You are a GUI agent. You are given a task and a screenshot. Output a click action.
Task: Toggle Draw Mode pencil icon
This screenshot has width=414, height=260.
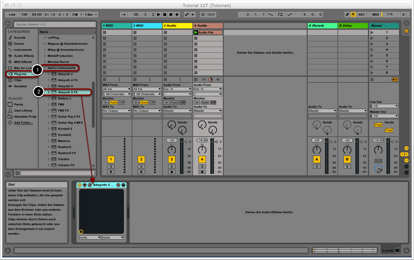click(347, 15)
